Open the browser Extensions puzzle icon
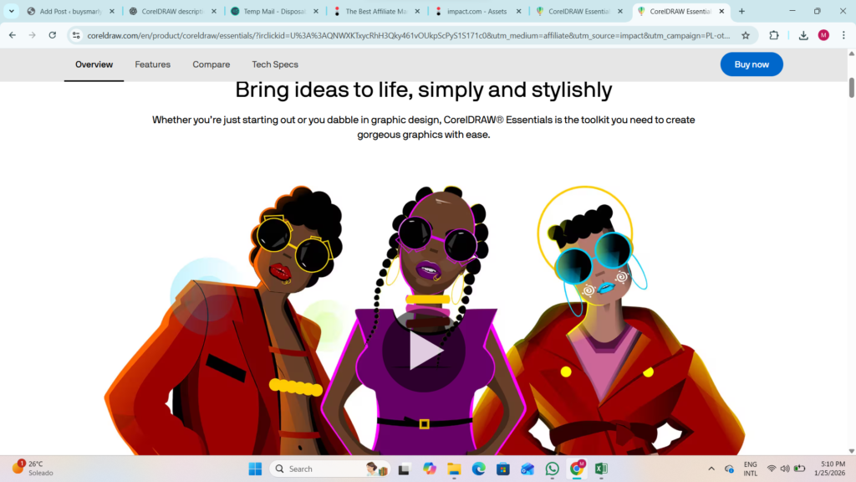 pyautogui.click(x=774, y=35)
